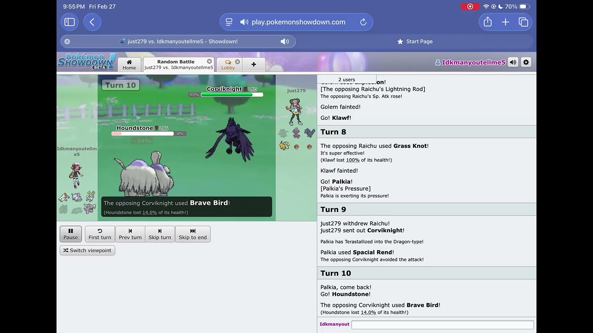Click the Turn 10 indicator badge

[x=120, y=85]
